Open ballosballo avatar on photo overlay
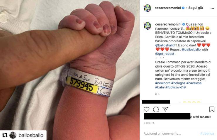Viewport: 217px width, 140px height. click(x=13, y=135)
